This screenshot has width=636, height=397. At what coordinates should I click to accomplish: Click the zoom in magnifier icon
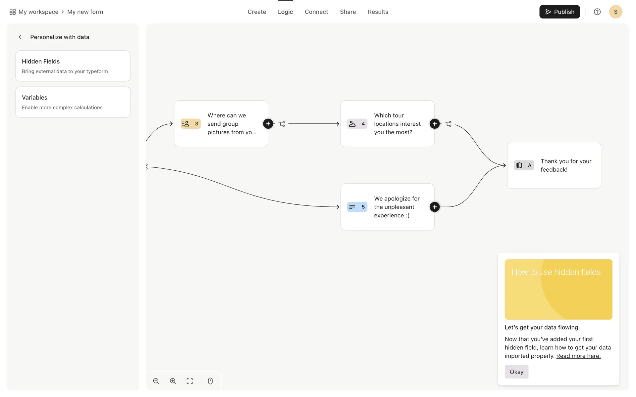(x=173, y=381)
